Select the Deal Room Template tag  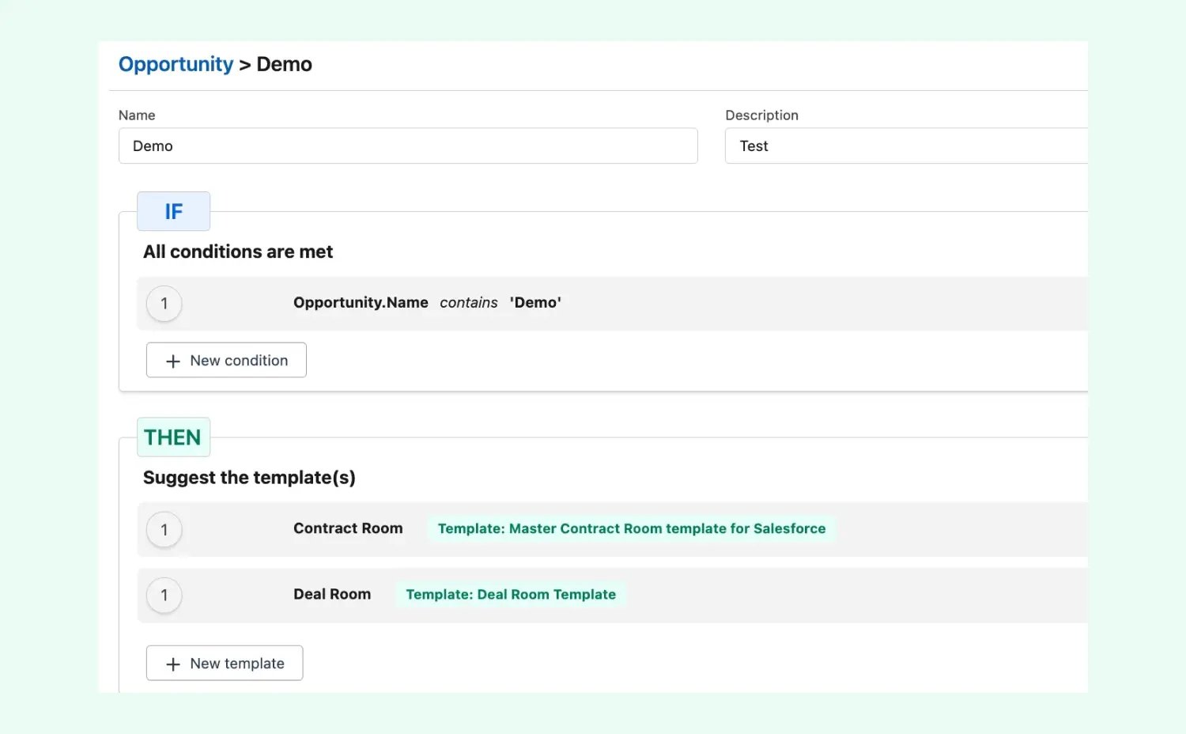(511, 594)
